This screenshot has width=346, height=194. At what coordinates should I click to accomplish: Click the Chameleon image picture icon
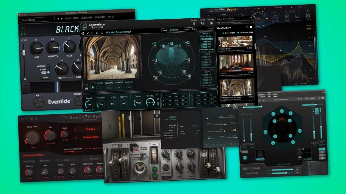pyautogui.click(x=86, y=89)
